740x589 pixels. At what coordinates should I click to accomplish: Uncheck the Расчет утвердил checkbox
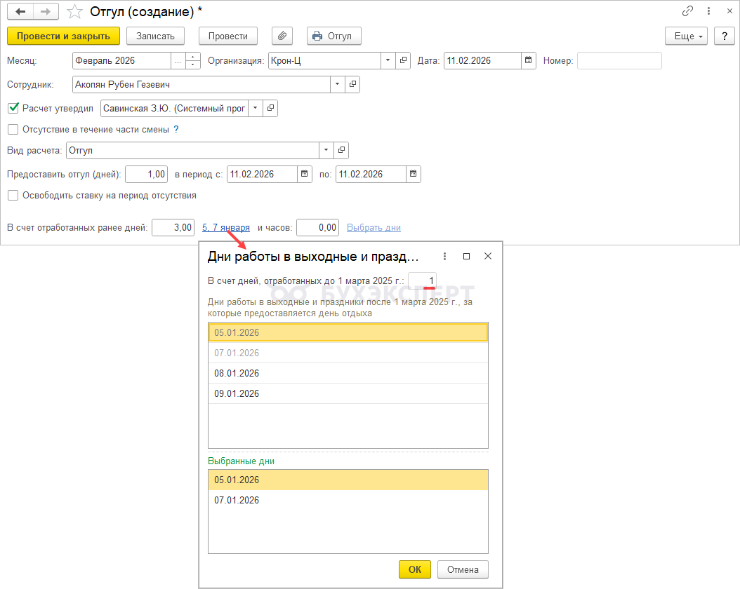click(x=13, y=108)
